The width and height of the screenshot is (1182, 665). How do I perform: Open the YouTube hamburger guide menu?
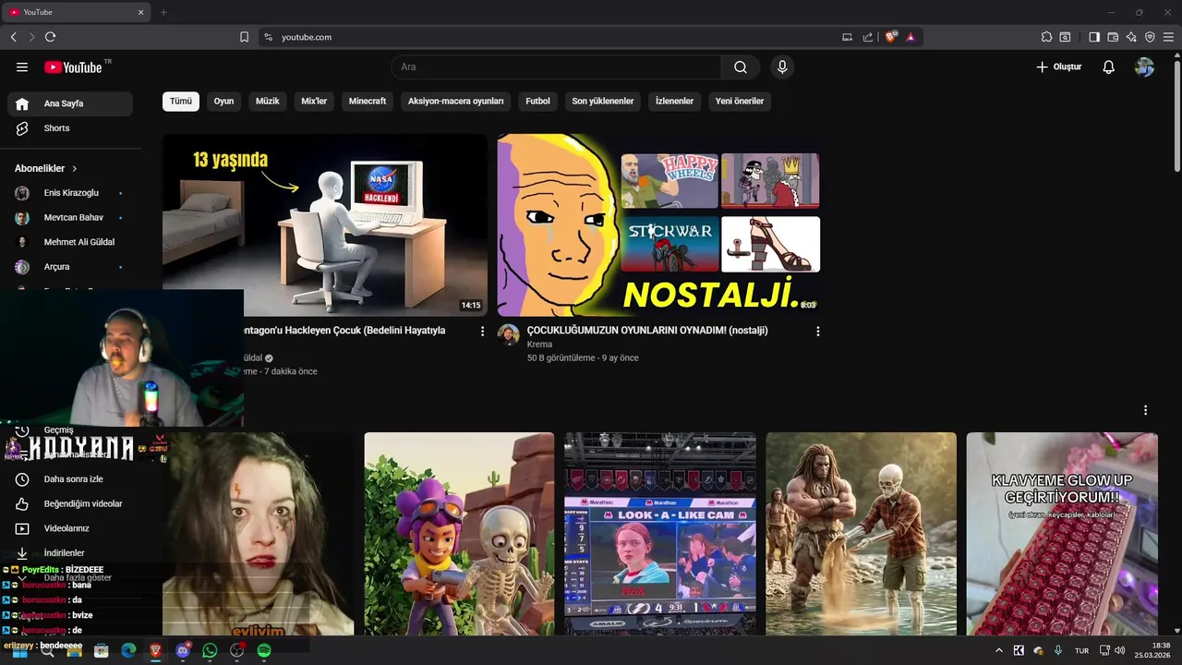pyautogui.click(x=22, y=67)
